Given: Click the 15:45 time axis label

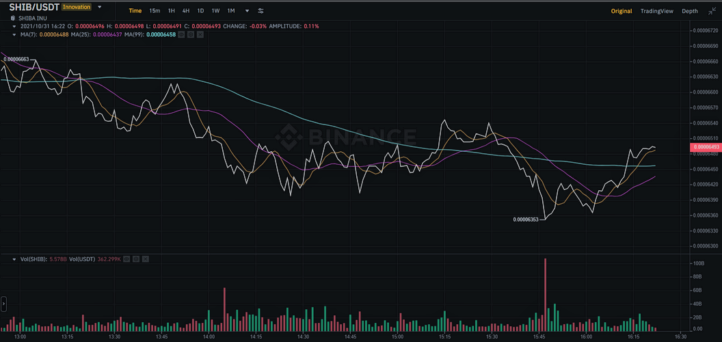Looking at the screenshot, I should click(x=539, y=337).
